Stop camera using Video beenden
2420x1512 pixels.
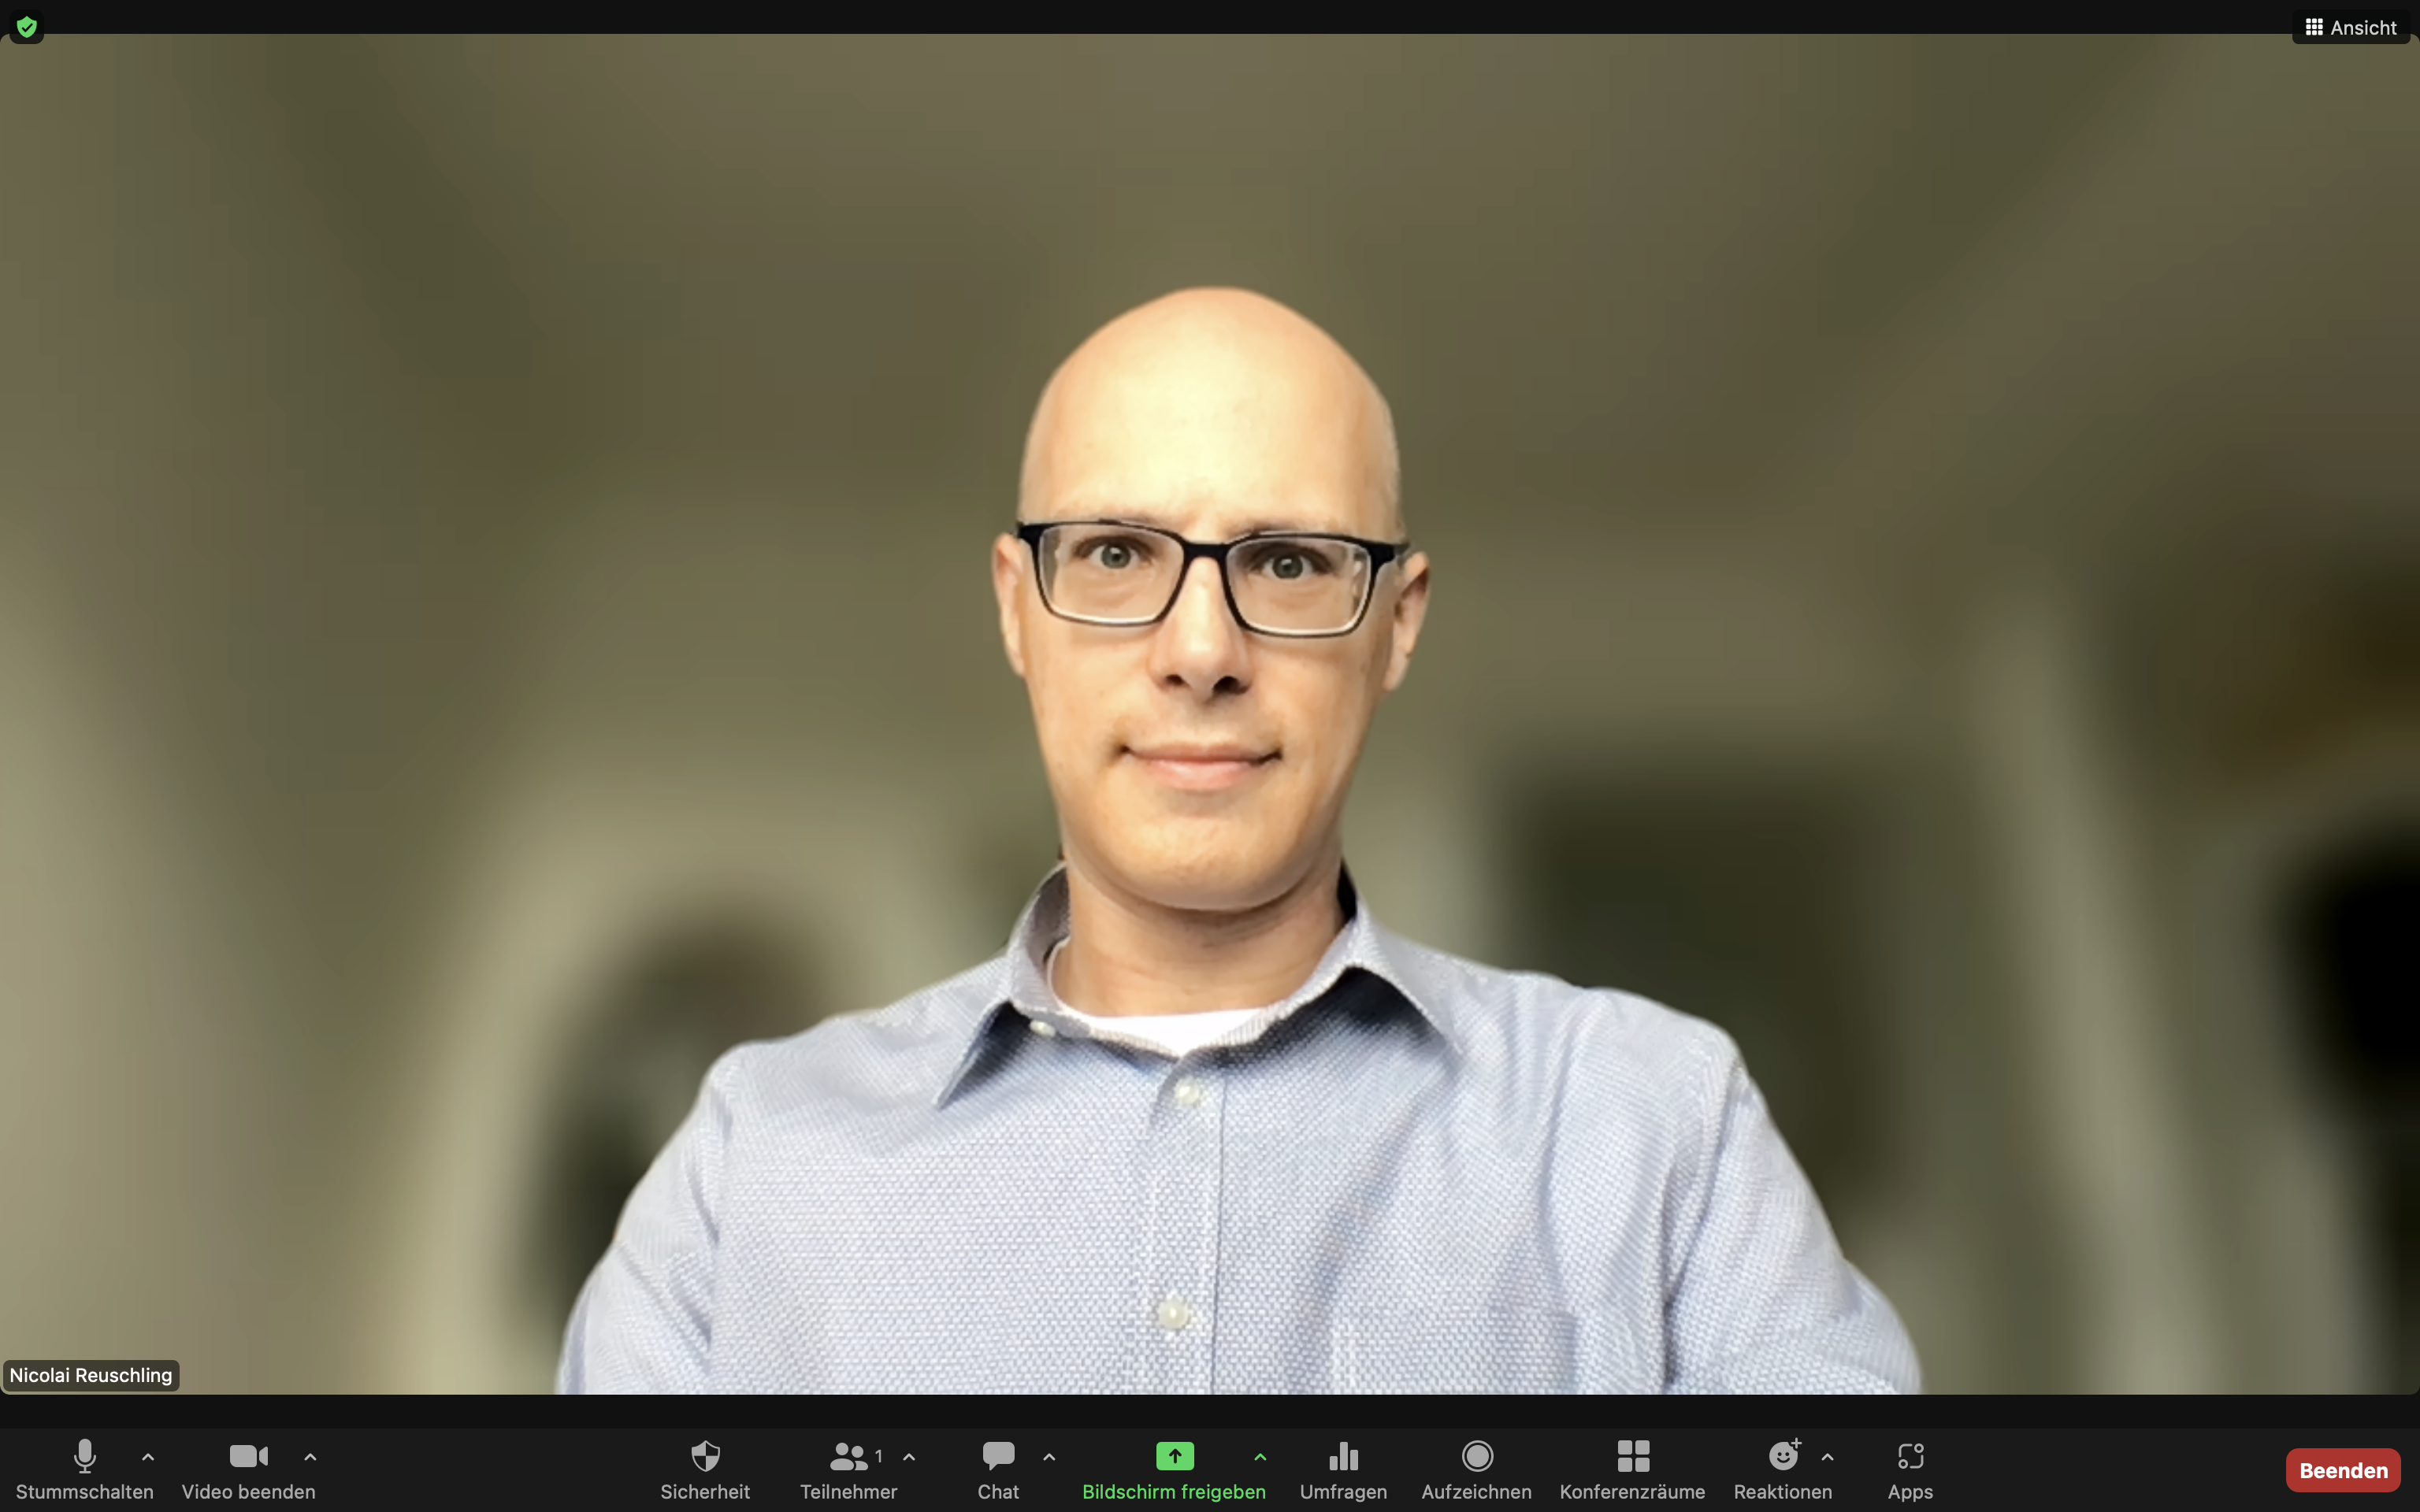pos(248,1467)
